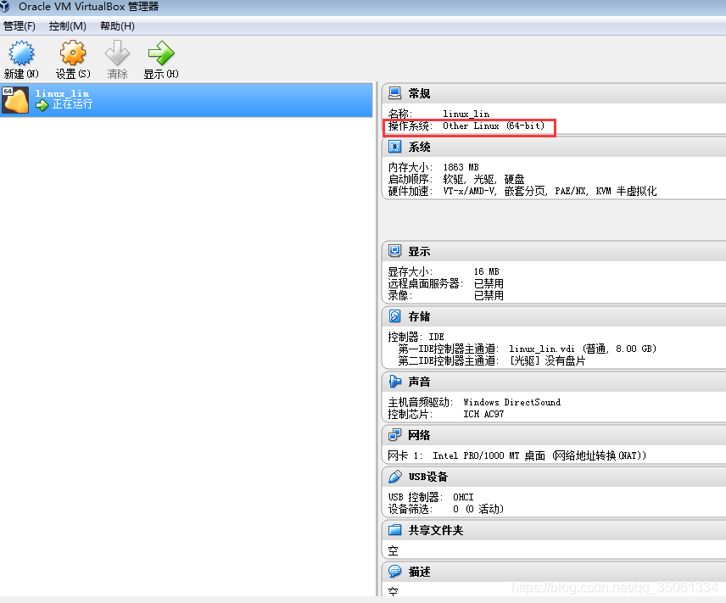Screen dimensions: 726x603
Task: Click the VirtualBox title bar cube icon
Action: coord(4,7)
